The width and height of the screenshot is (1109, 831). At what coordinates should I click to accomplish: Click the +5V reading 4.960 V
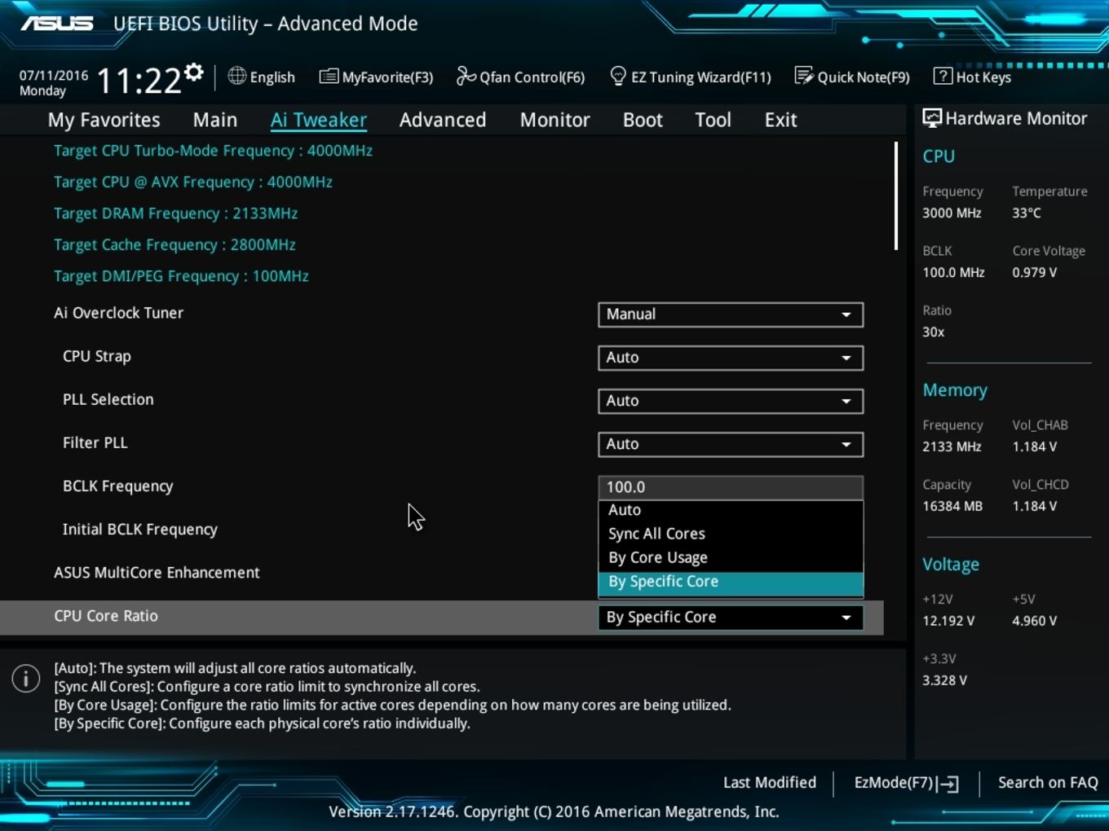(x=1035, y=621)
